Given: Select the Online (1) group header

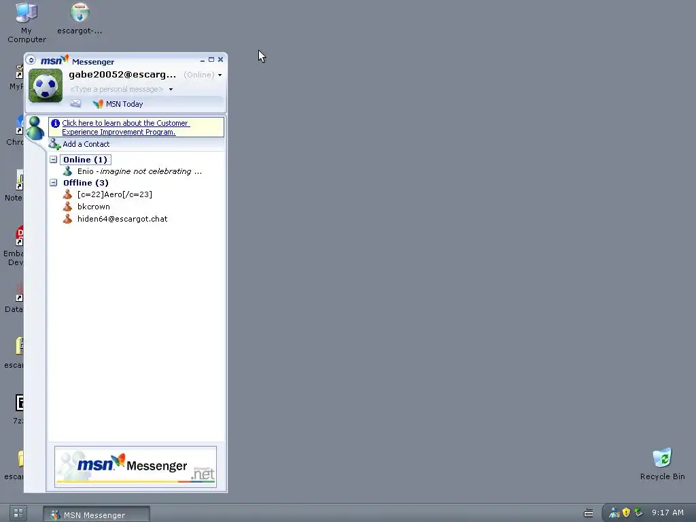Looking at the screenshot, I should point(85,160).
